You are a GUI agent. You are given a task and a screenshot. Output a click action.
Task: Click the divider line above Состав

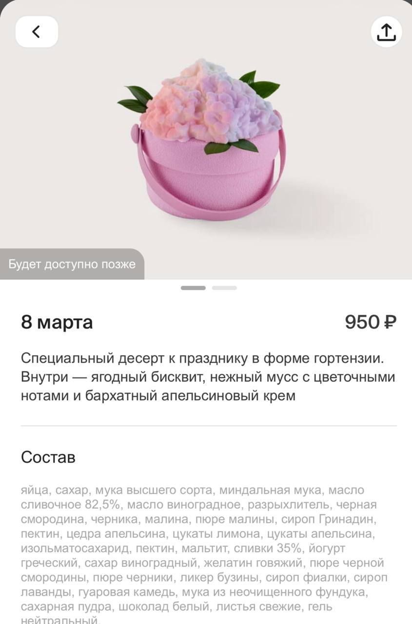(x=209, y=426)
